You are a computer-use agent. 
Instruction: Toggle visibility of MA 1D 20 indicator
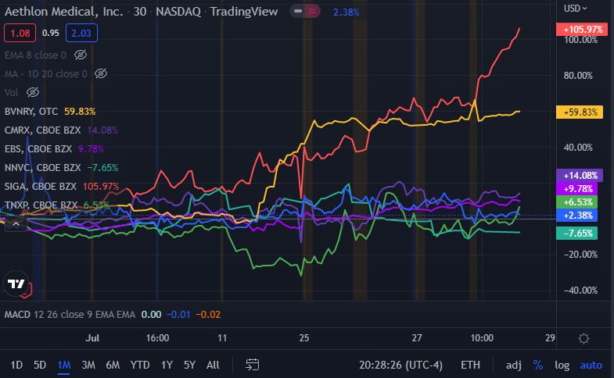[101, 73]
